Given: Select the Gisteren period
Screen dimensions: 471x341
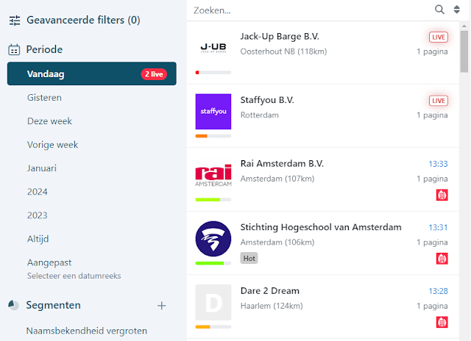Looking at the screenshot, I should [x=44, y=97].
